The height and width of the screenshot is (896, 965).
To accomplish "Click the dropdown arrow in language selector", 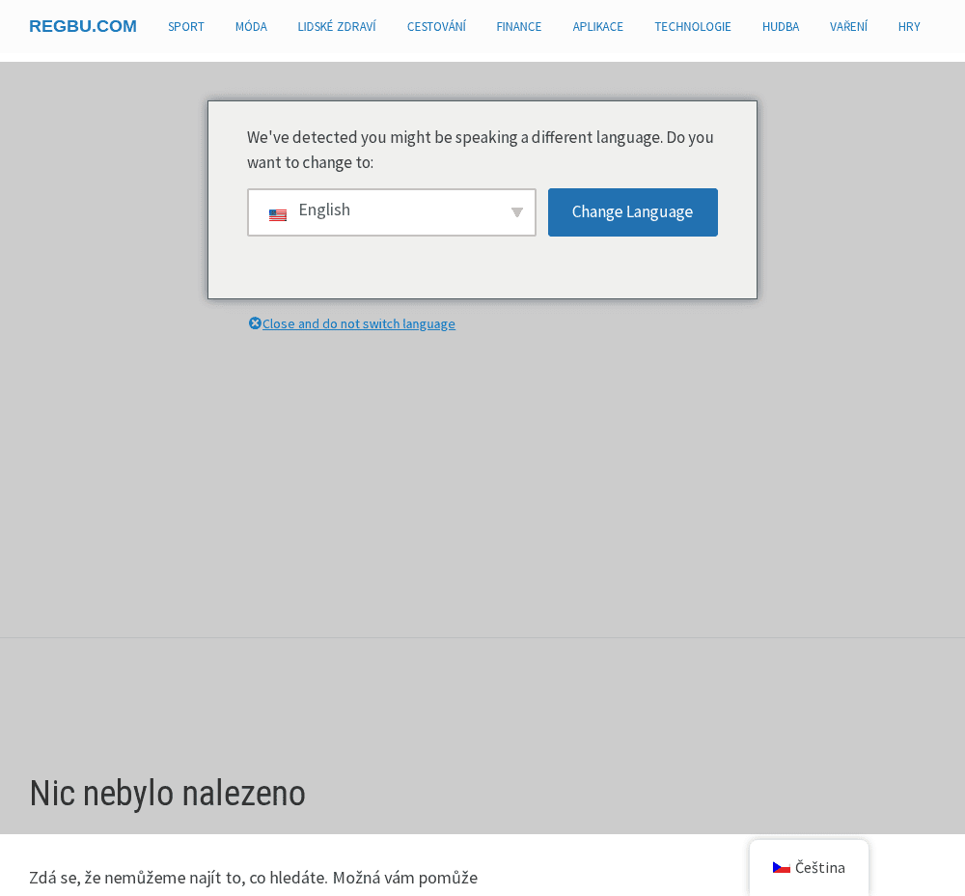I will [x=517, y=212].
